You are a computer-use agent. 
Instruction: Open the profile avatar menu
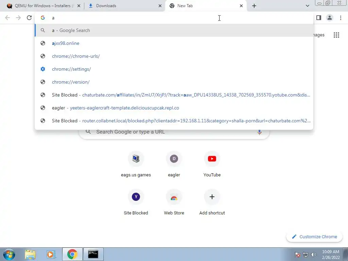[330, 18]
